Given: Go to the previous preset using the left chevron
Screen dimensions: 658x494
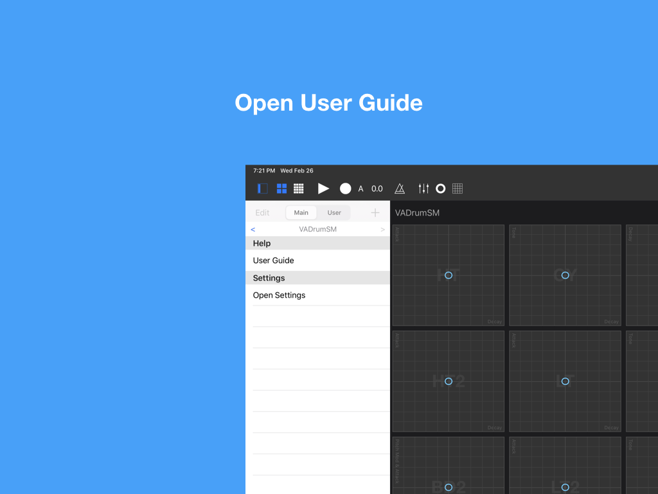Looking at the screenshot, I should pyautogui.click(x=253, y=230).
